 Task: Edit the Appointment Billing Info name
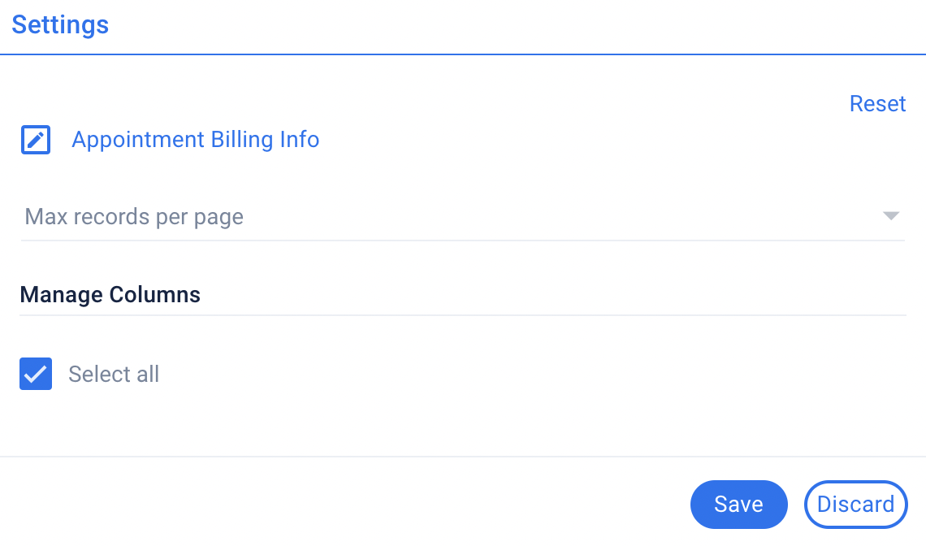click(x=36, y=140)
